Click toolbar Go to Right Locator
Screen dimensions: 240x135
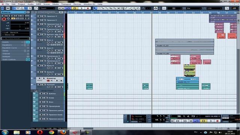63,8
